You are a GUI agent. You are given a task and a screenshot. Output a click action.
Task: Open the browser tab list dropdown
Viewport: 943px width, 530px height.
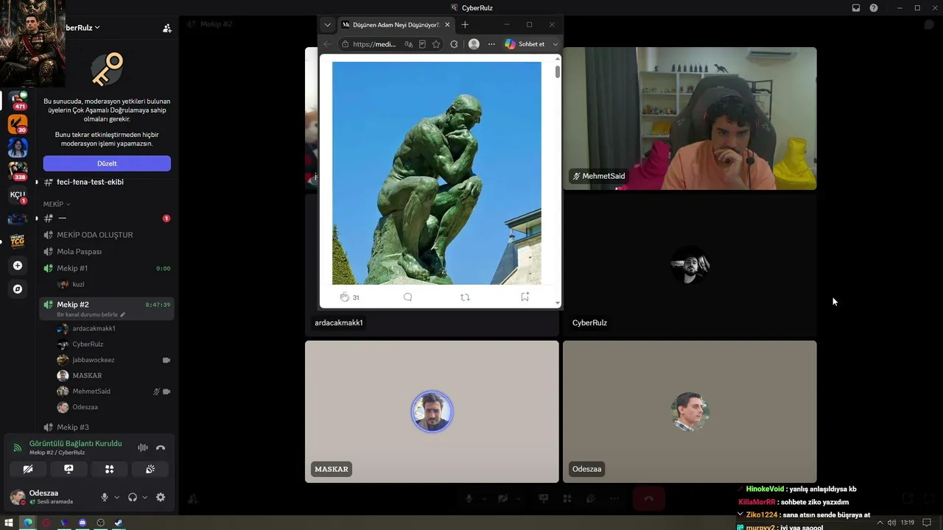(328, 24)
